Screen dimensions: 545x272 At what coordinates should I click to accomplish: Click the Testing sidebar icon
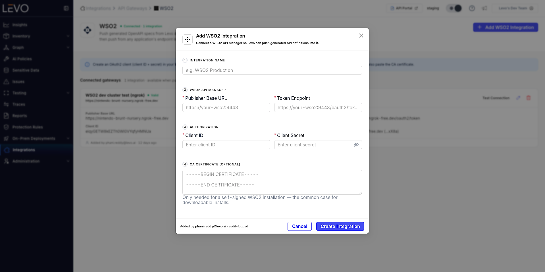(x=6, y=93)
